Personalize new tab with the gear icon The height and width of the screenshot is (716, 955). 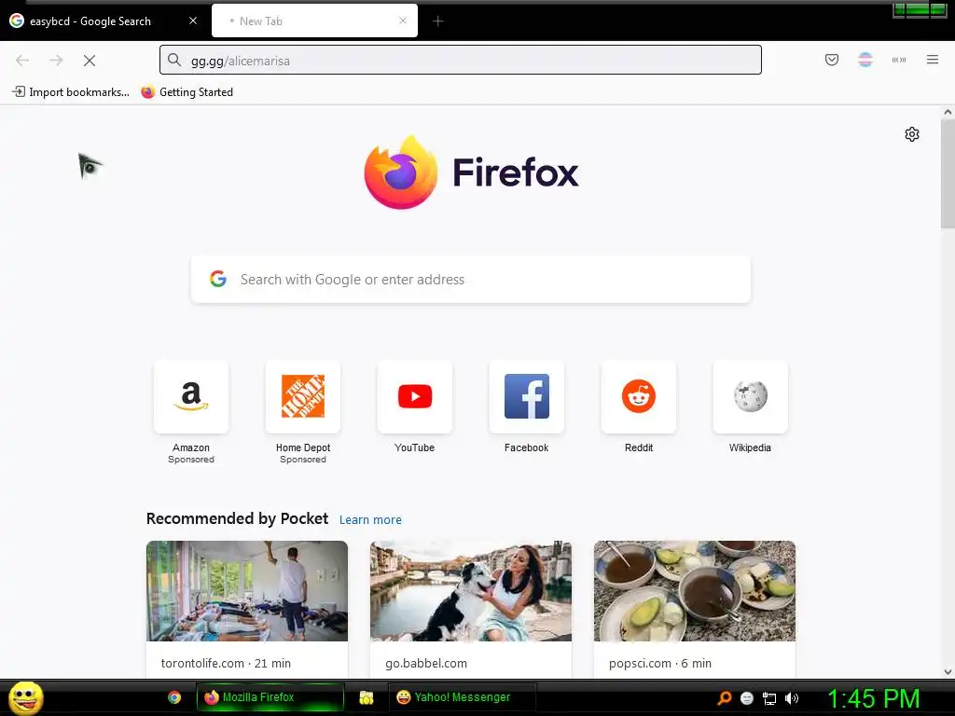(911, 134)
